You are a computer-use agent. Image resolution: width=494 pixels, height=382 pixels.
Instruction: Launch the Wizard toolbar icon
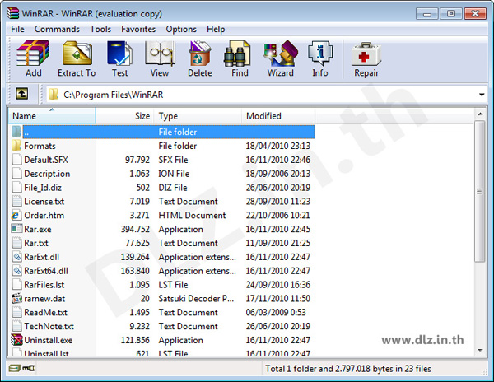(281, 53)
